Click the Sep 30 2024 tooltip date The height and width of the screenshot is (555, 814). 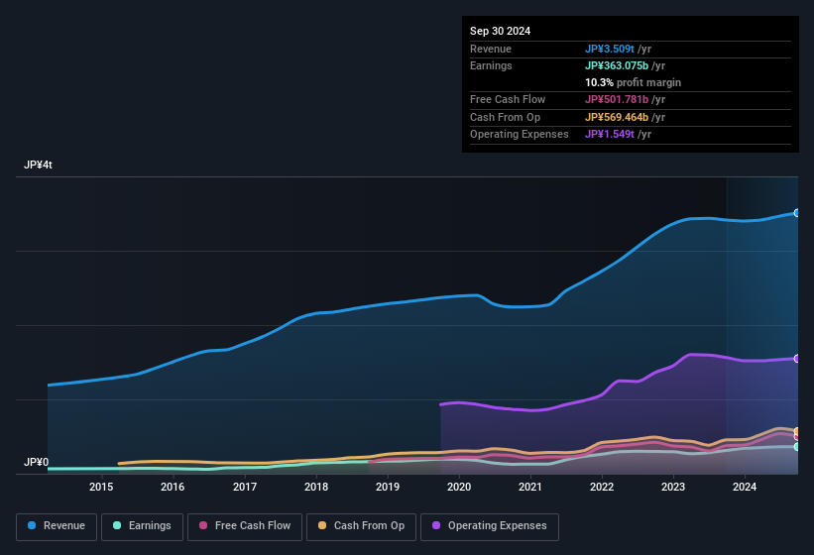click(x=500, y=31)
